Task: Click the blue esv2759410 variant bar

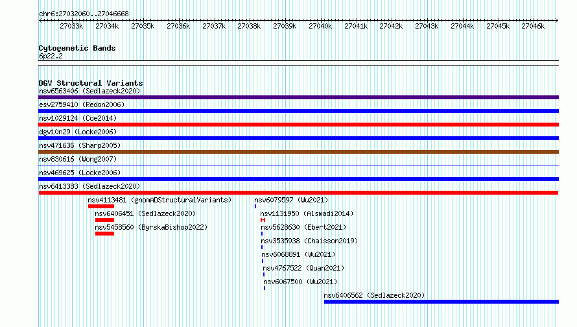Action: [298, 111]
